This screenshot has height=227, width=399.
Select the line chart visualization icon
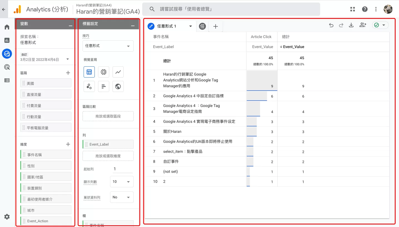click(118, 72)
